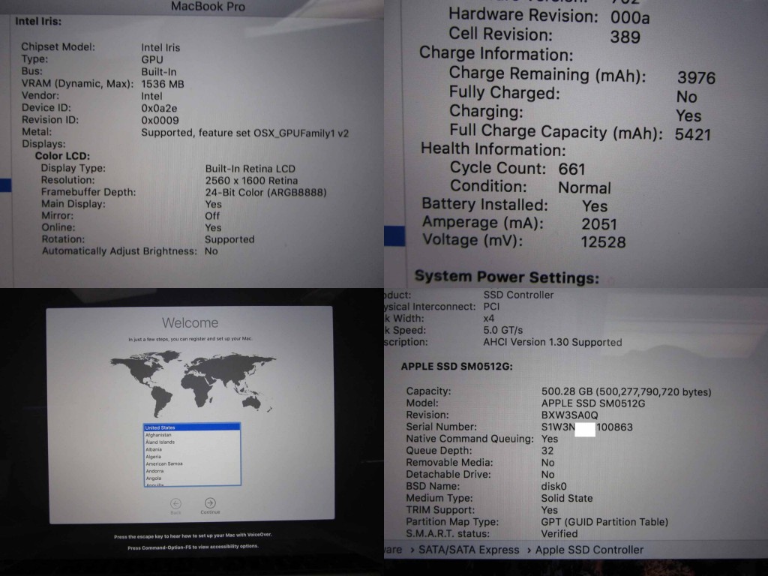Select the Revision ID value "0x0009"
Viewport: 768px width, 576px height.
pos(160,121)
